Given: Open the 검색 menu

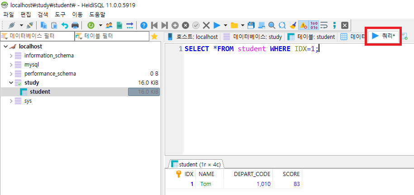Looking at the screenshot, I should [43, 14].
